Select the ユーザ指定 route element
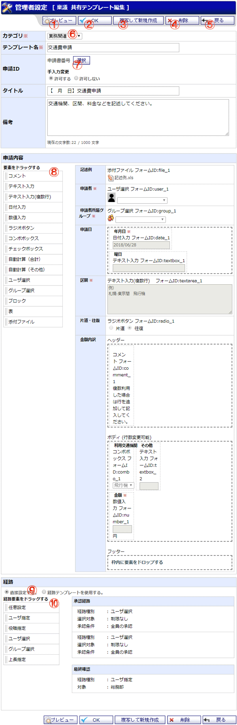Screen dimensions: 237x725 (32, 618)
